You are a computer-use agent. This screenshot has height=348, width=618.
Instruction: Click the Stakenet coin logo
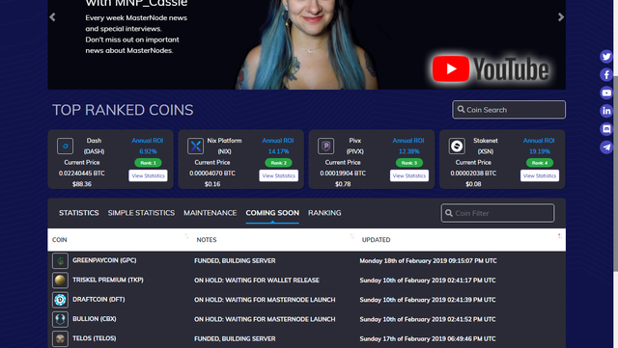pyautogui.click(x=457, y=147)
